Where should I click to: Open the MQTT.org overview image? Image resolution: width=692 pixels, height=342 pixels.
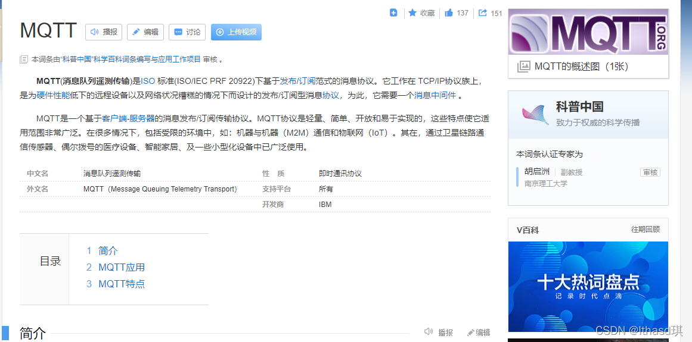(588, 32)
